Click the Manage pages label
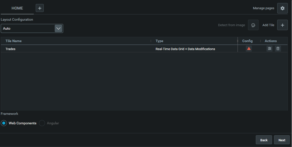Screen dimensions: 292x147 pos(263,8)
